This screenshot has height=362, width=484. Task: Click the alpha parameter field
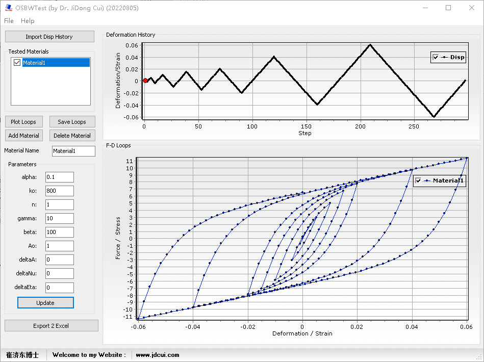pos(60,177)
